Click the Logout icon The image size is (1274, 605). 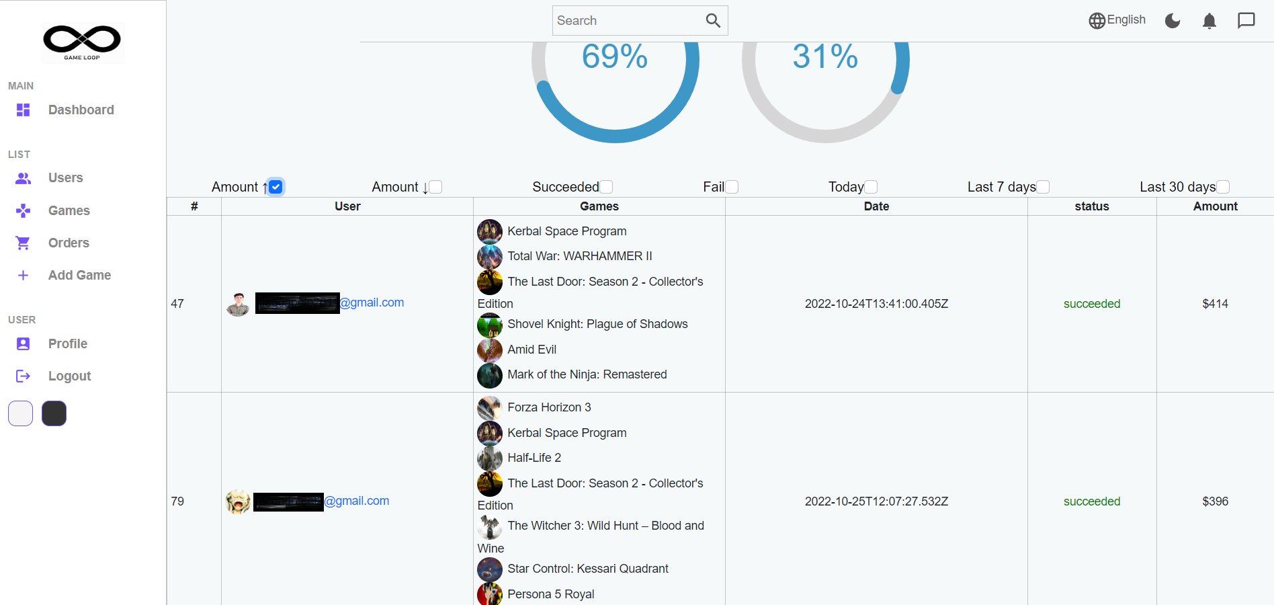pyautogui.click(x=23, y=376)
